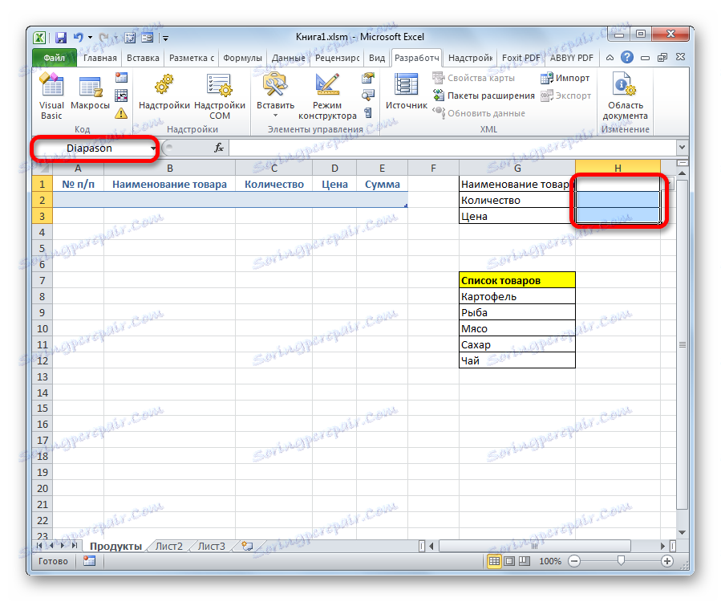
Task: Minimize the ribbon with caret icon
Action: [610, 58]
